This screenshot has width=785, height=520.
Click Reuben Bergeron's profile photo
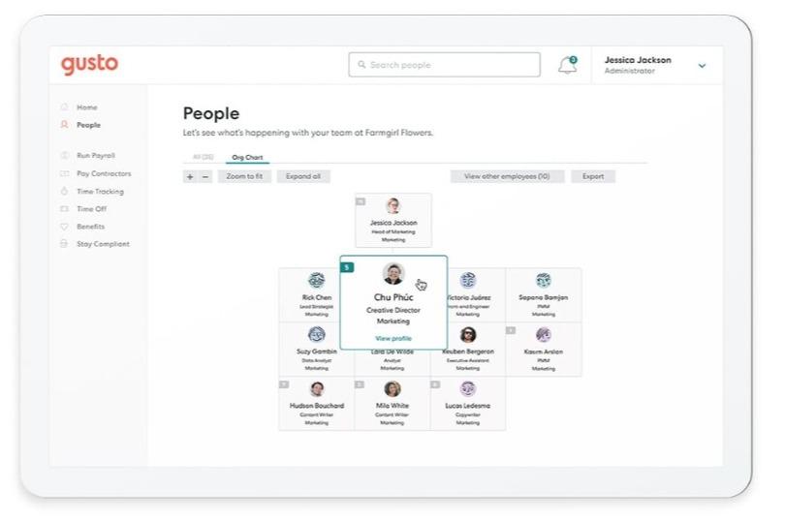coord(468,334)
